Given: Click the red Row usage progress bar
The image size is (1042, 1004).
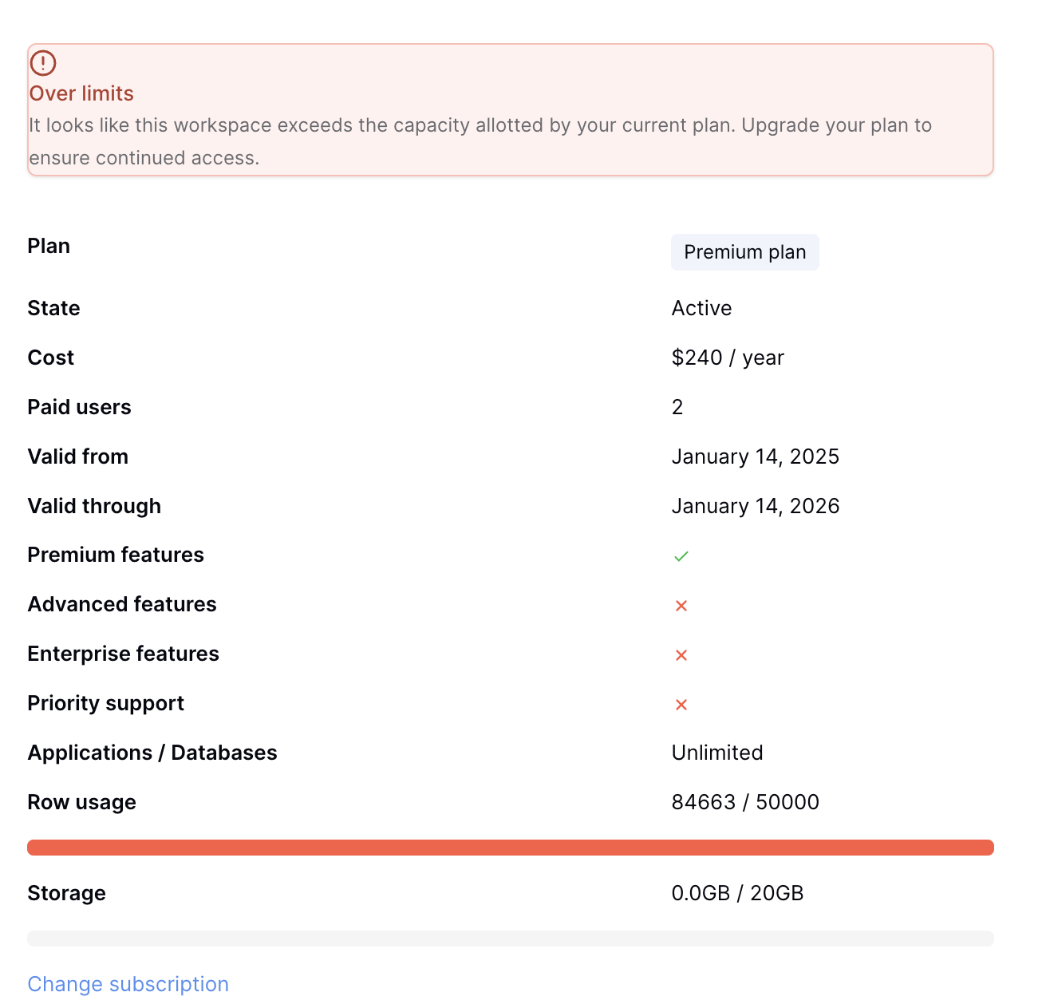Looking at the screenshot, I should tap(511, 848).
